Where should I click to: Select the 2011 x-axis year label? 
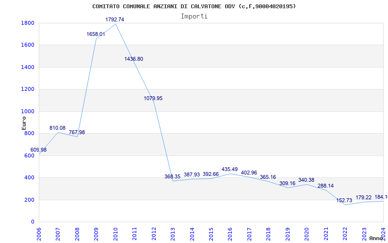(134, 234)
